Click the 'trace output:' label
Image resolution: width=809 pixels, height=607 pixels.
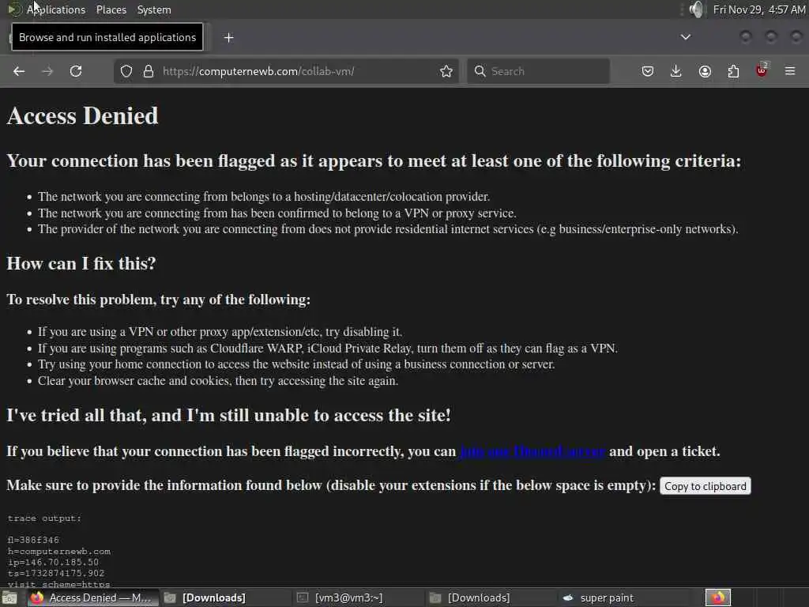coord(44,518)
